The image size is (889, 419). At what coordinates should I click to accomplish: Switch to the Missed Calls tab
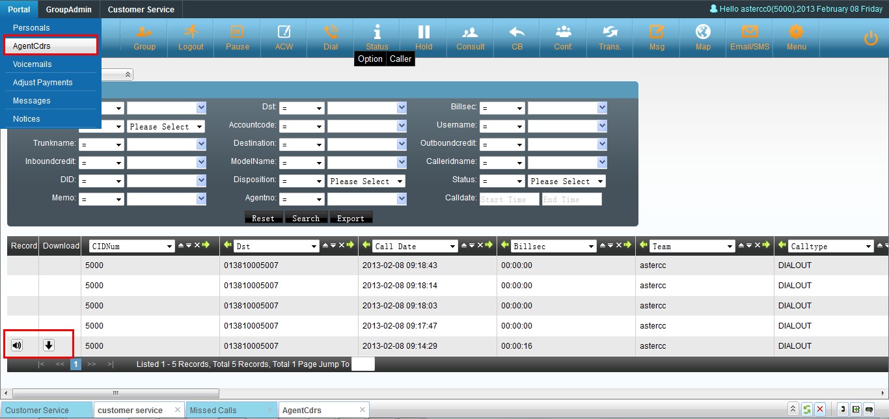[x=213, y=410]
